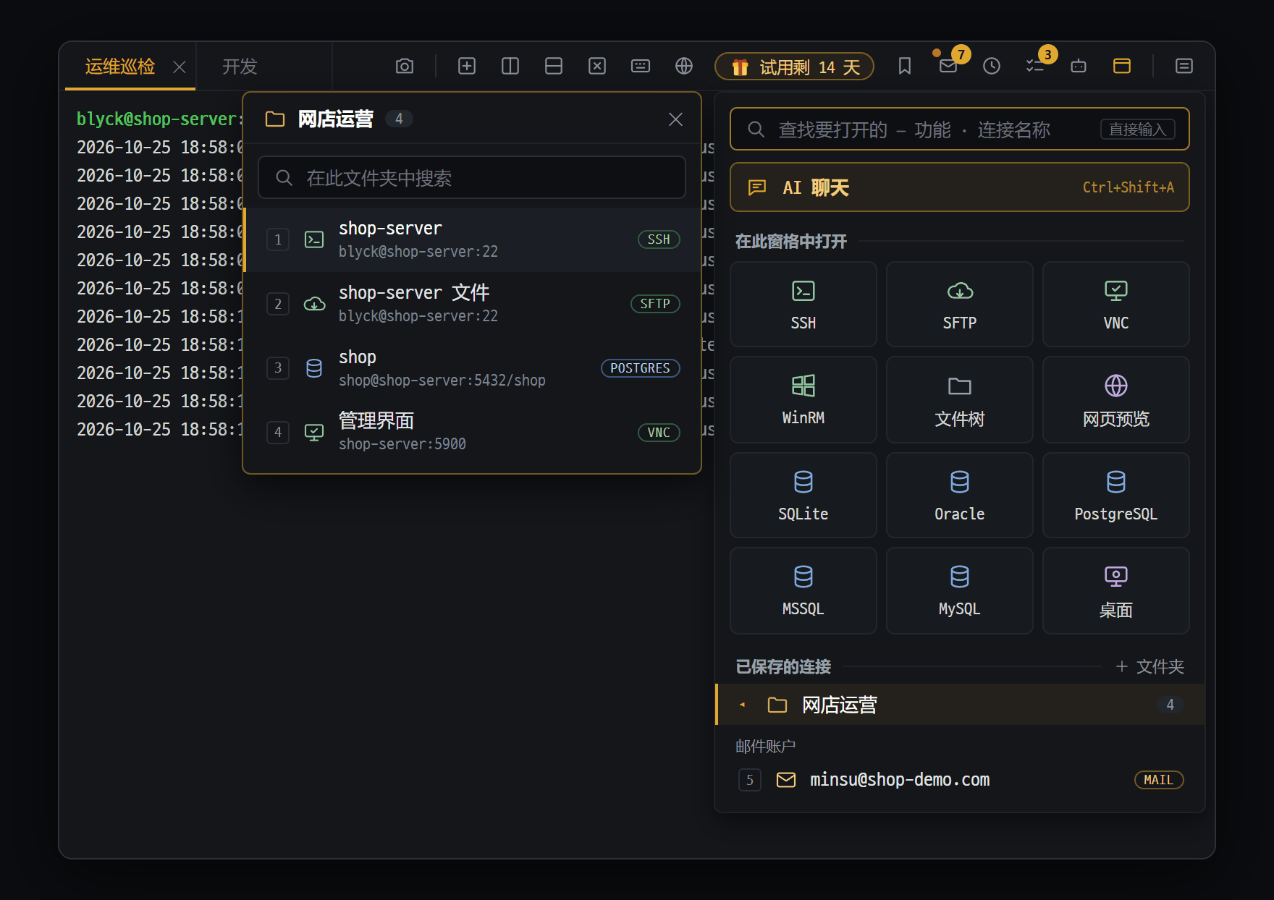Open mail inbox with 7 badge
The height and width of the screenshot is (900, 1274).
pos(948,67)
